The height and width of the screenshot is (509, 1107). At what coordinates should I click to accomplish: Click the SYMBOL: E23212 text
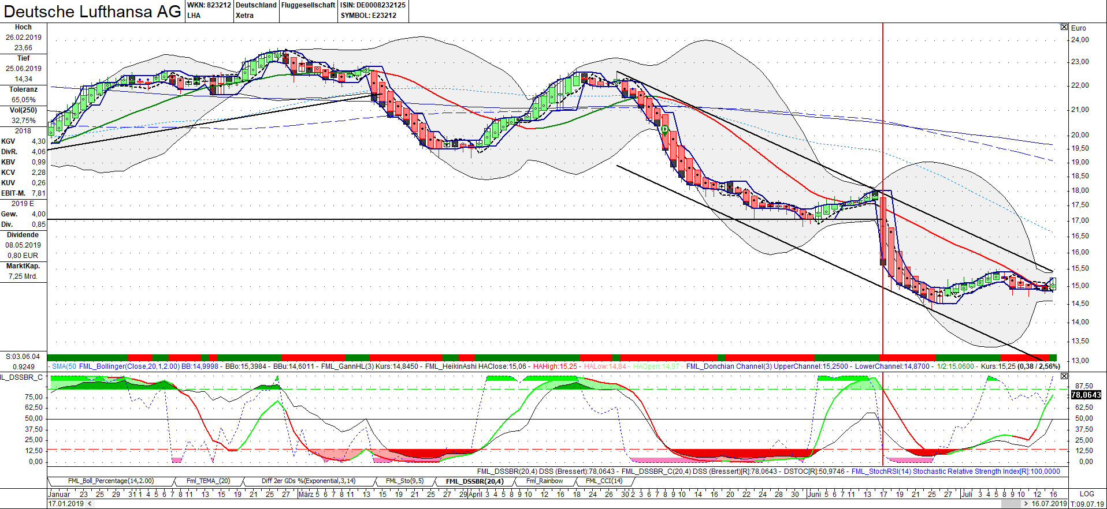(368, 16)
